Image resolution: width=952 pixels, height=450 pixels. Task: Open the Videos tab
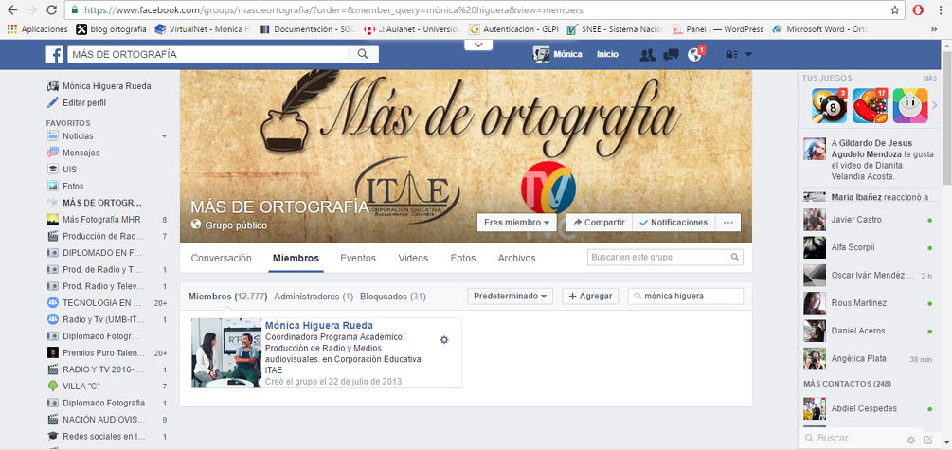[413, 258]
